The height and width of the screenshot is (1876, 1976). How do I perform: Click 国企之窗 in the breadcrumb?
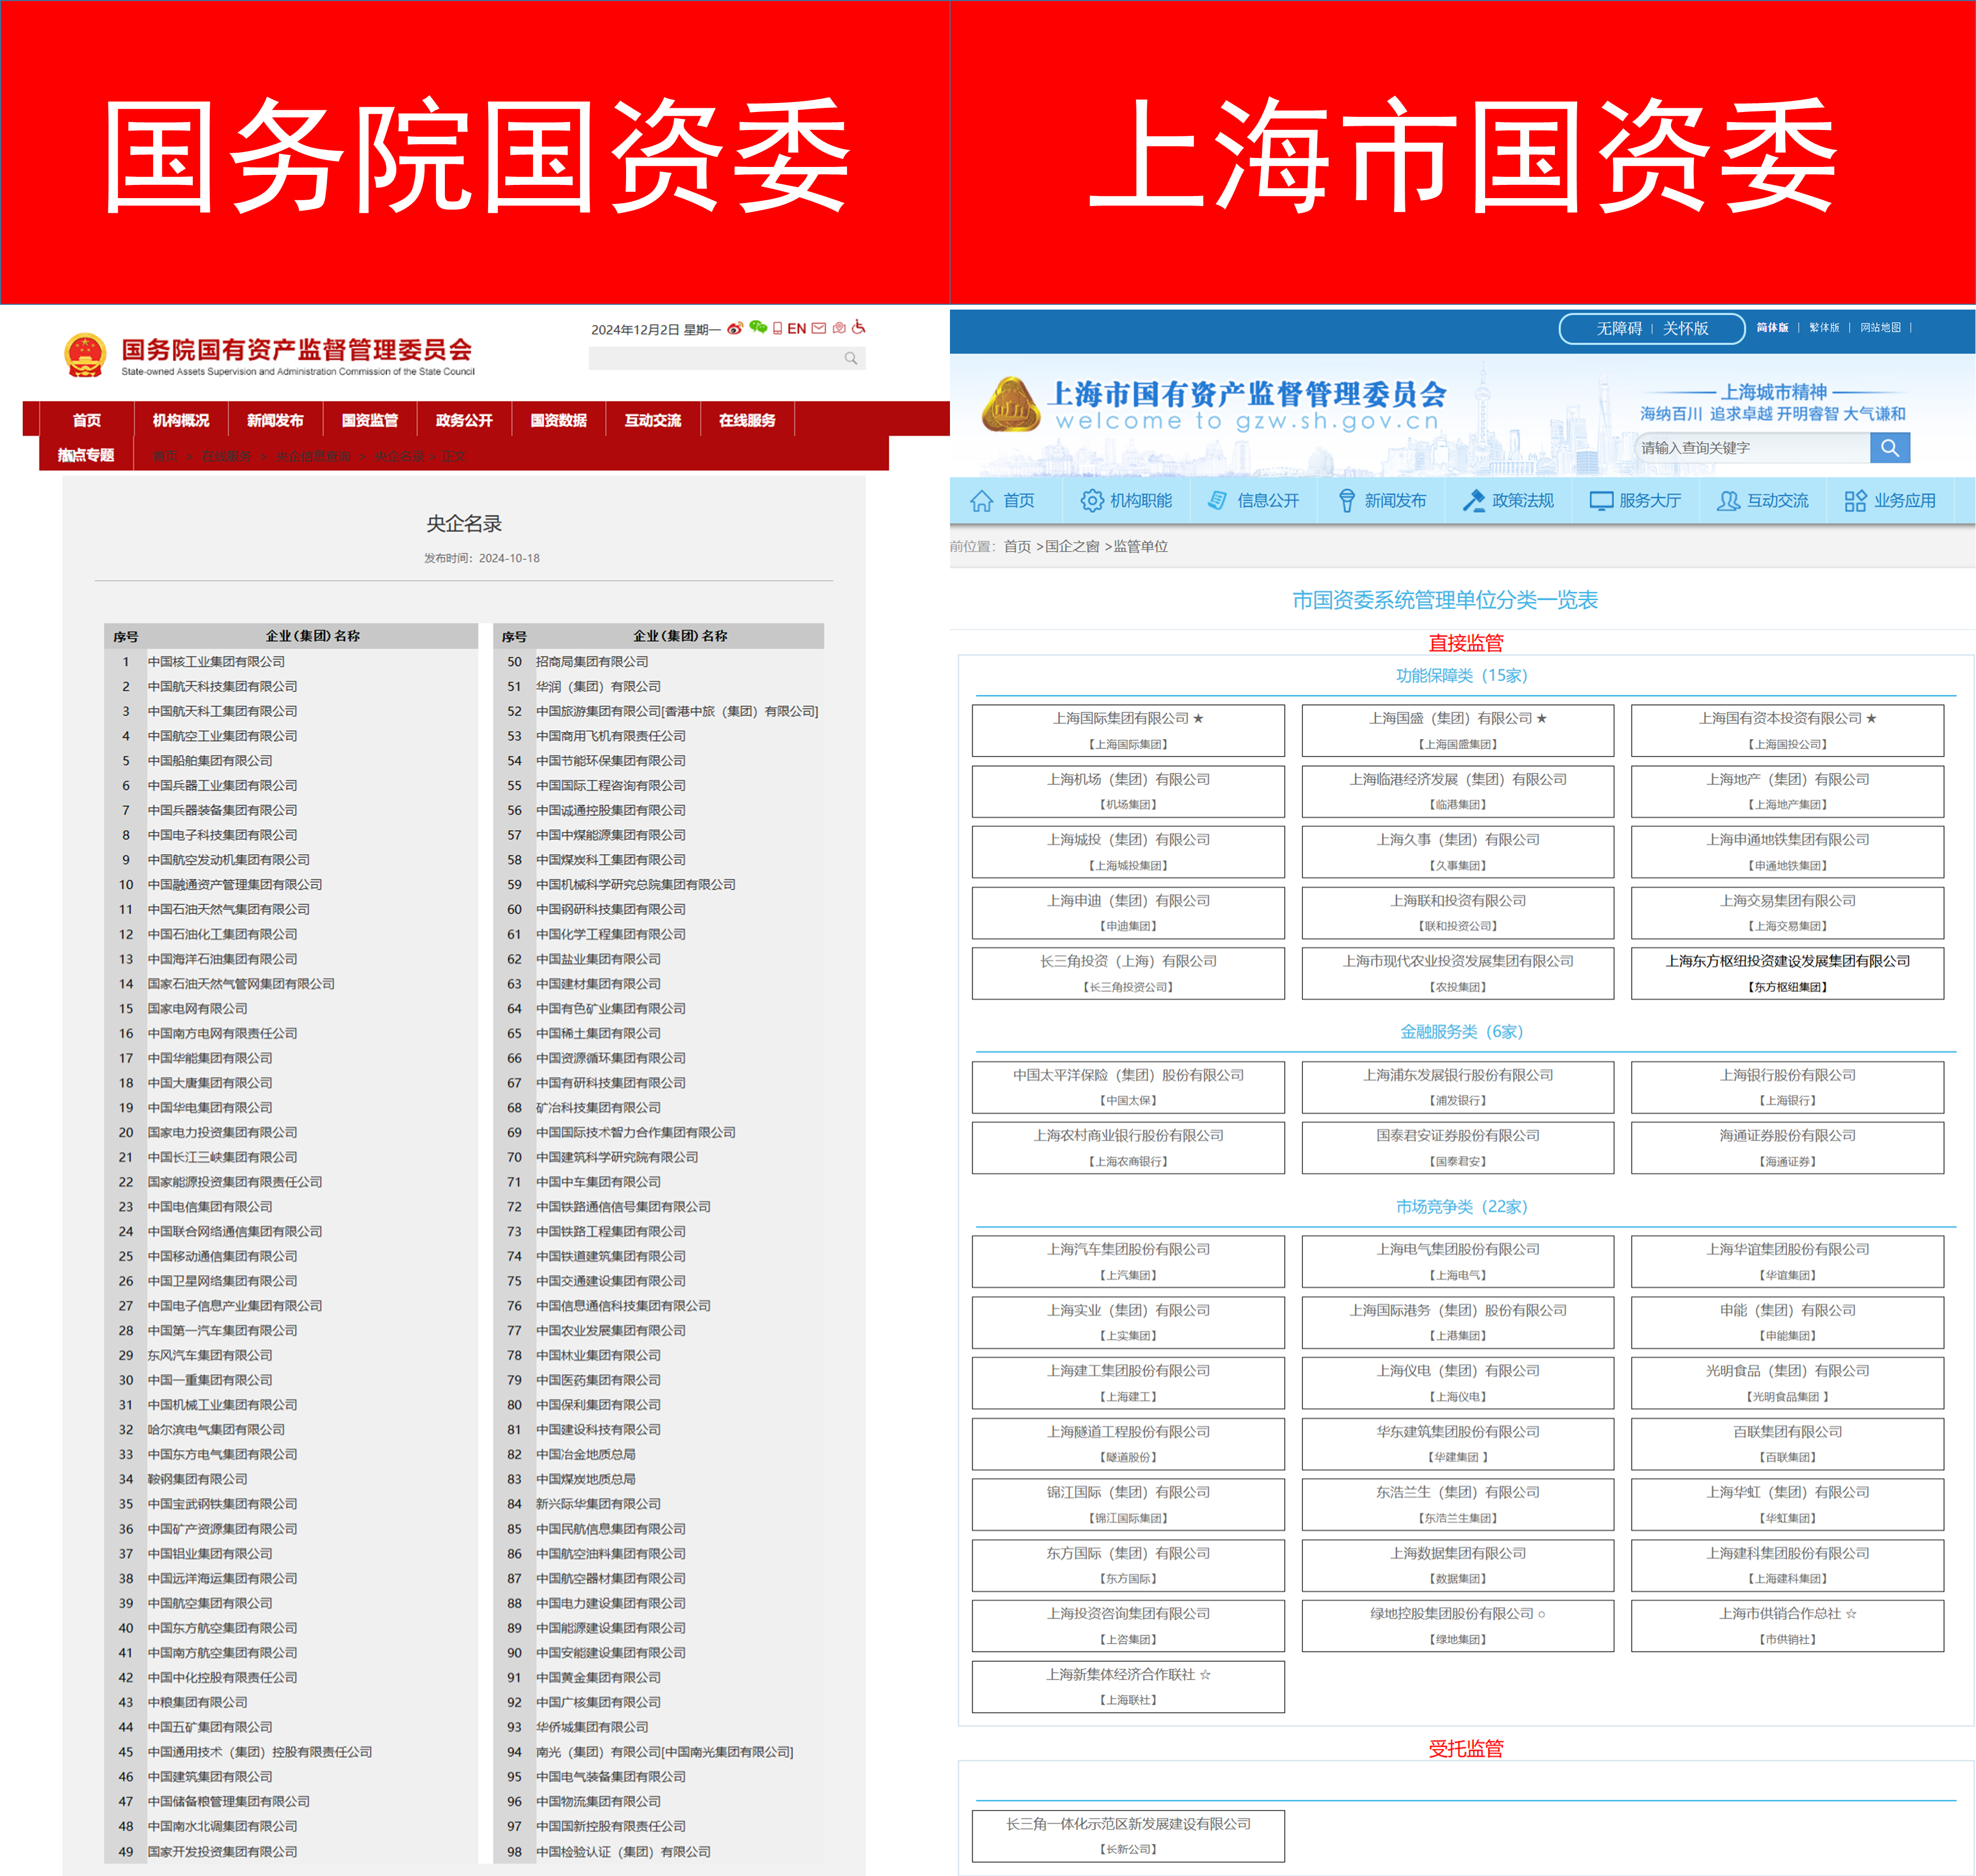(1072, 546)
